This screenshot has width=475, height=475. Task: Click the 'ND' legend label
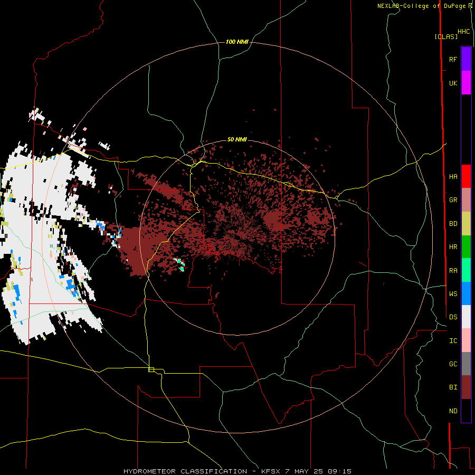(x=453, y=411)
